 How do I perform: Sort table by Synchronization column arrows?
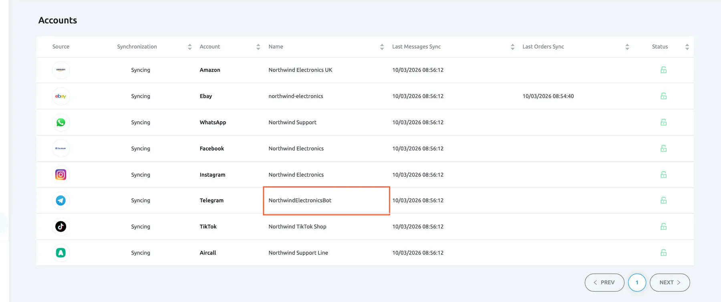(x=190, y=47)
